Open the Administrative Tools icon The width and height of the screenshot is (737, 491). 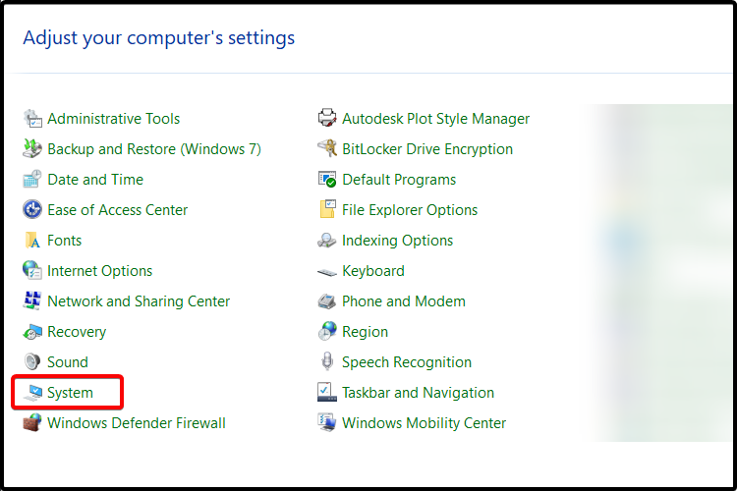click(x=32, y=119)
